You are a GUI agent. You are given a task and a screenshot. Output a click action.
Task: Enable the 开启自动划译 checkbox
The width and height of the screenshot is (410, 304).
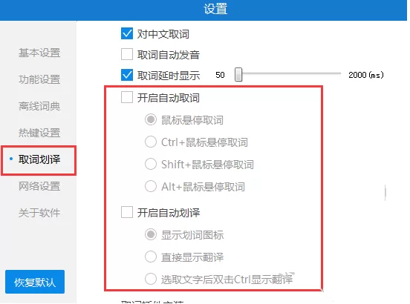(127, 212)
